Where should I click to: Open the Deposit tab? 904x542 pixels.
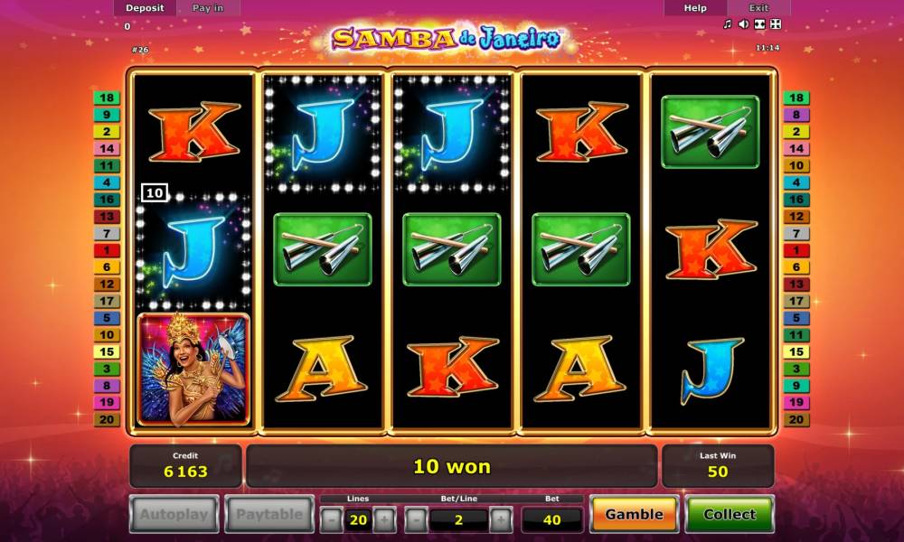pos(145,8)
